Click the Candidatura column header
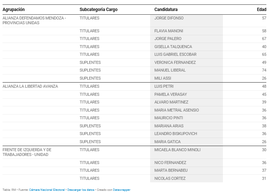 click(x=166, y=10)
